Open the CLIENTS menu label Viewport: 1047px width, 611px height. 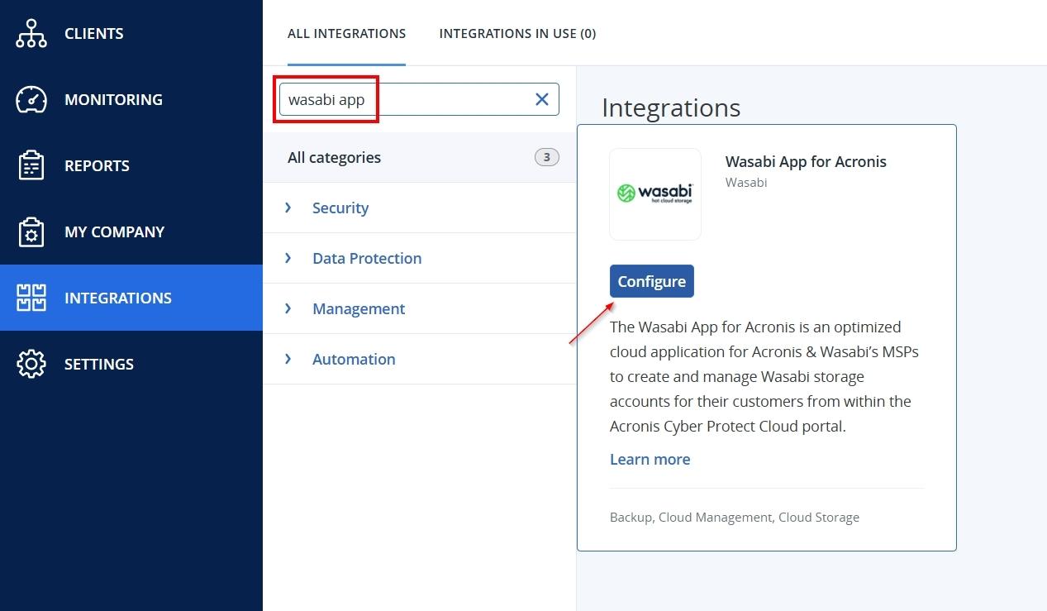[x=94, y=33]
